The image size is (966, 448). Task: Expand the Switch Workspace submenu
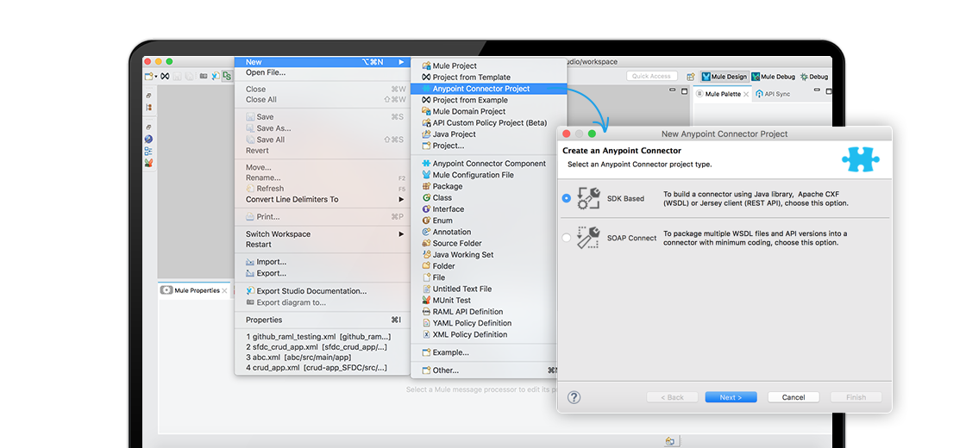(x=323, y=233)
